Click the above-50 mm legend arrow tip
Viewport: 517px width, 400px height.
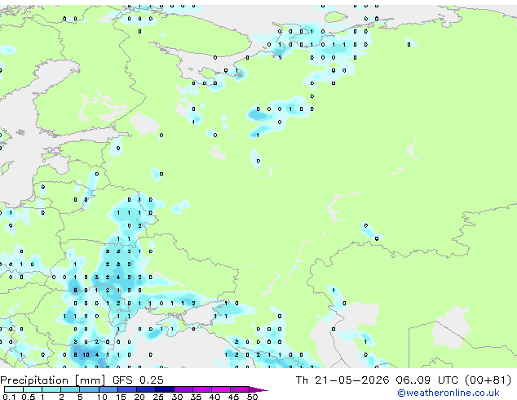pos(258,389)
